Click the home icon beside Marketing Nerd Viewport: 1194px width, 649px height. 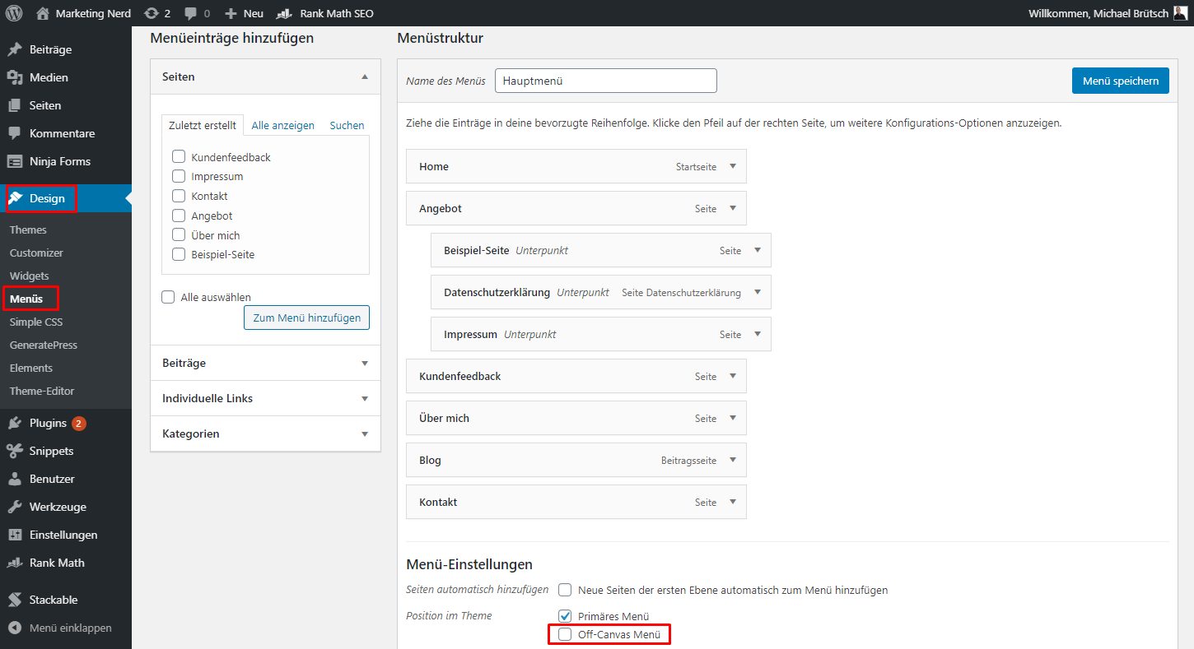click(x=43, y=13)
